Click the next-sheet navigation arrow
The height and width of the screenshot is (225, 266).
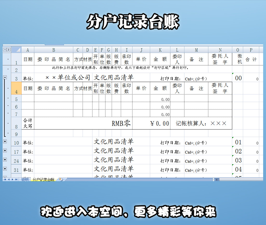(12, 179)
